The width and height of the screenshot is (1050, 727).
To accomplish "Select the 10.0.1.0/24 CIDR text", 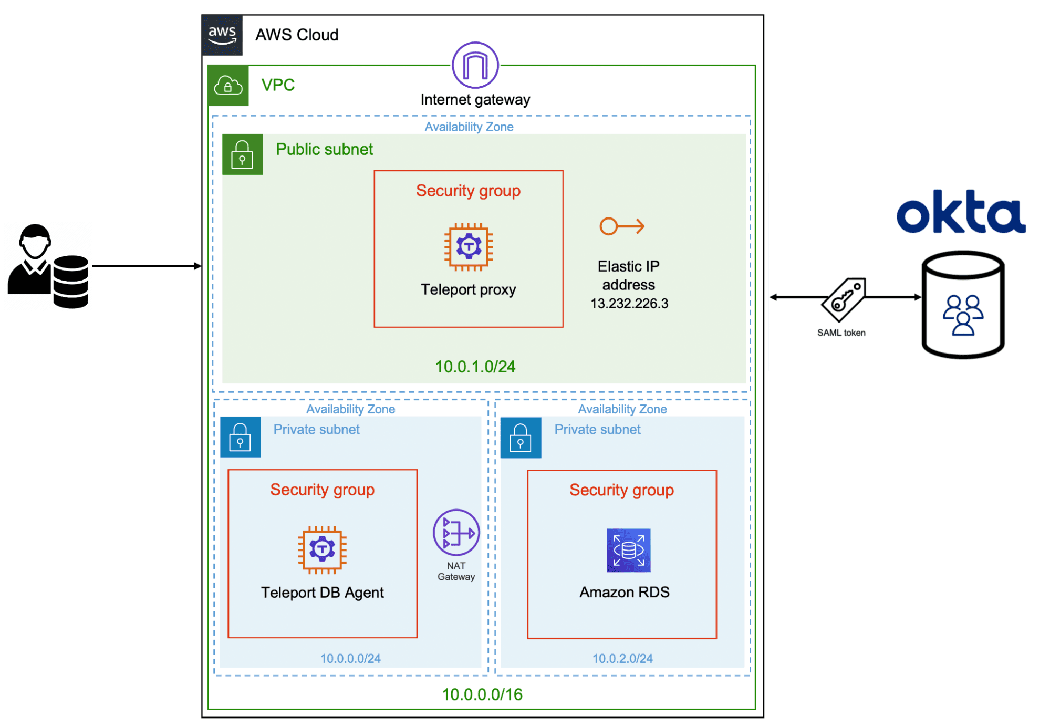I will (475, 366).
